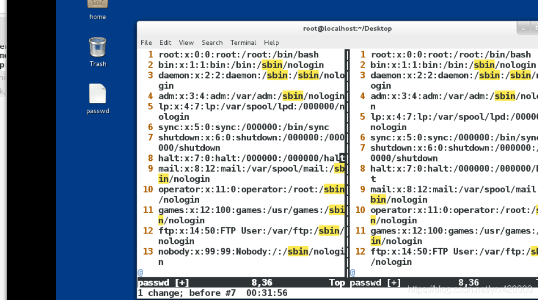Open the Search menu

coord(212,43)
